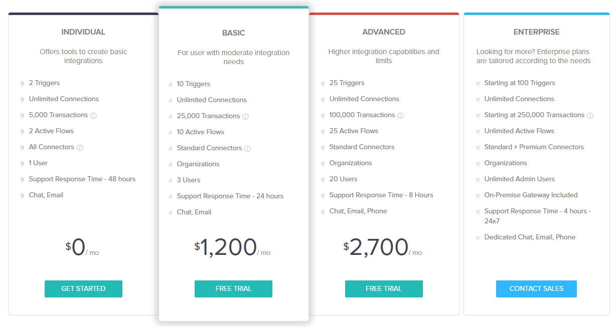Click the info icon beside 100,000 Transactions

400,115
